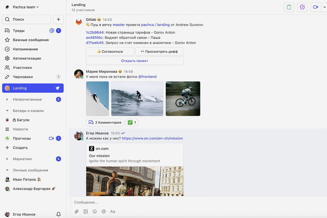327x218 pixels.
Task: Start a video call from header
Action: (316, 7)
